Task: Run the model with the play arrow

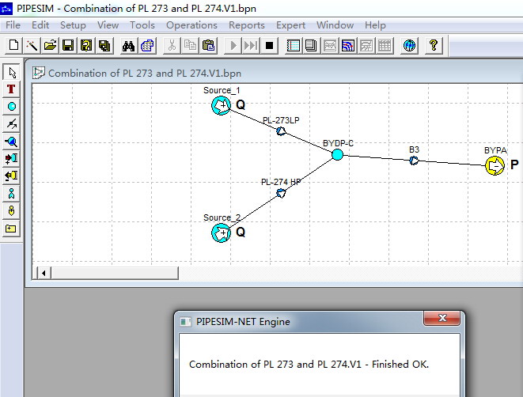Action: (233, 45)
